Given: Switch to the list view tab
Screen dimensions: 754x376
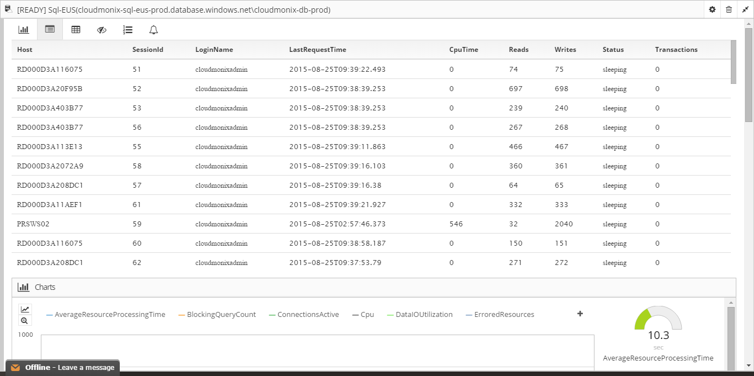Looking at the screenshot, I should point(50,29).
